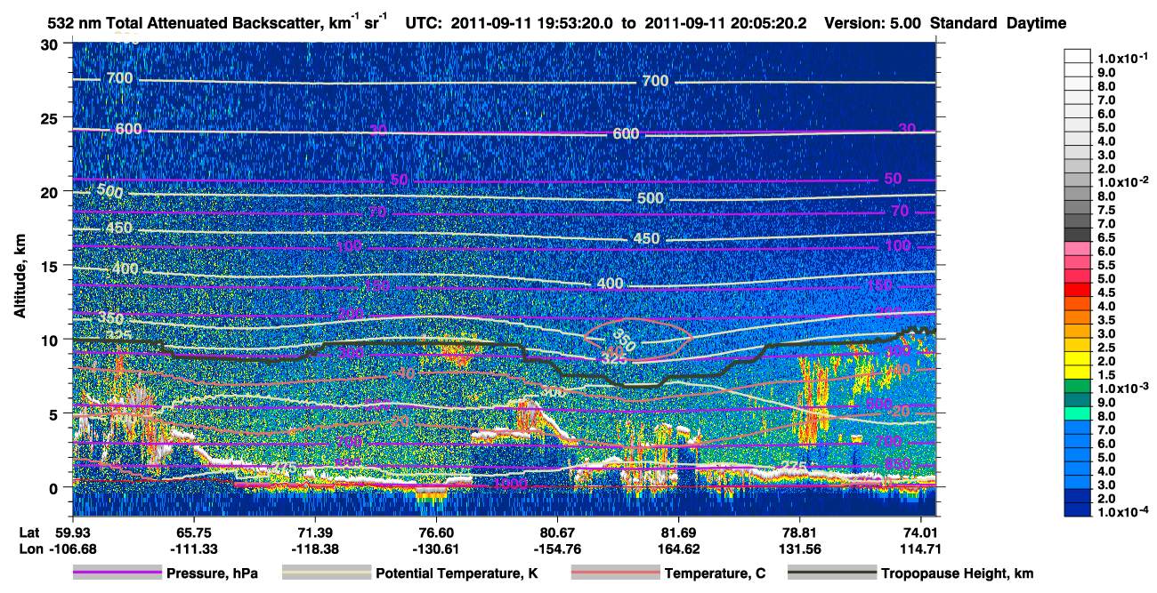Select the yellow Potential Temperature legend line sample
Viewport: 1157px width, 593px height.
[x=327, y=573]
